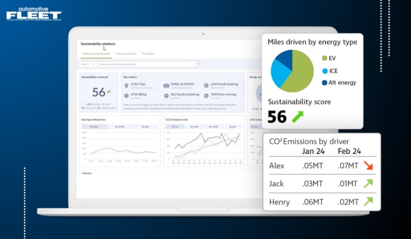
Task: Click the green up arrow in Henry's row
Action: 368,201
